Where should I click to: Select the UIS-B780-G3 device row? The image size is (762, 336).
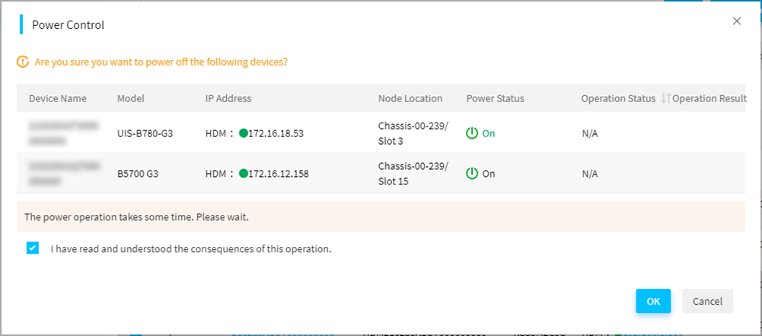pos(381,133)
